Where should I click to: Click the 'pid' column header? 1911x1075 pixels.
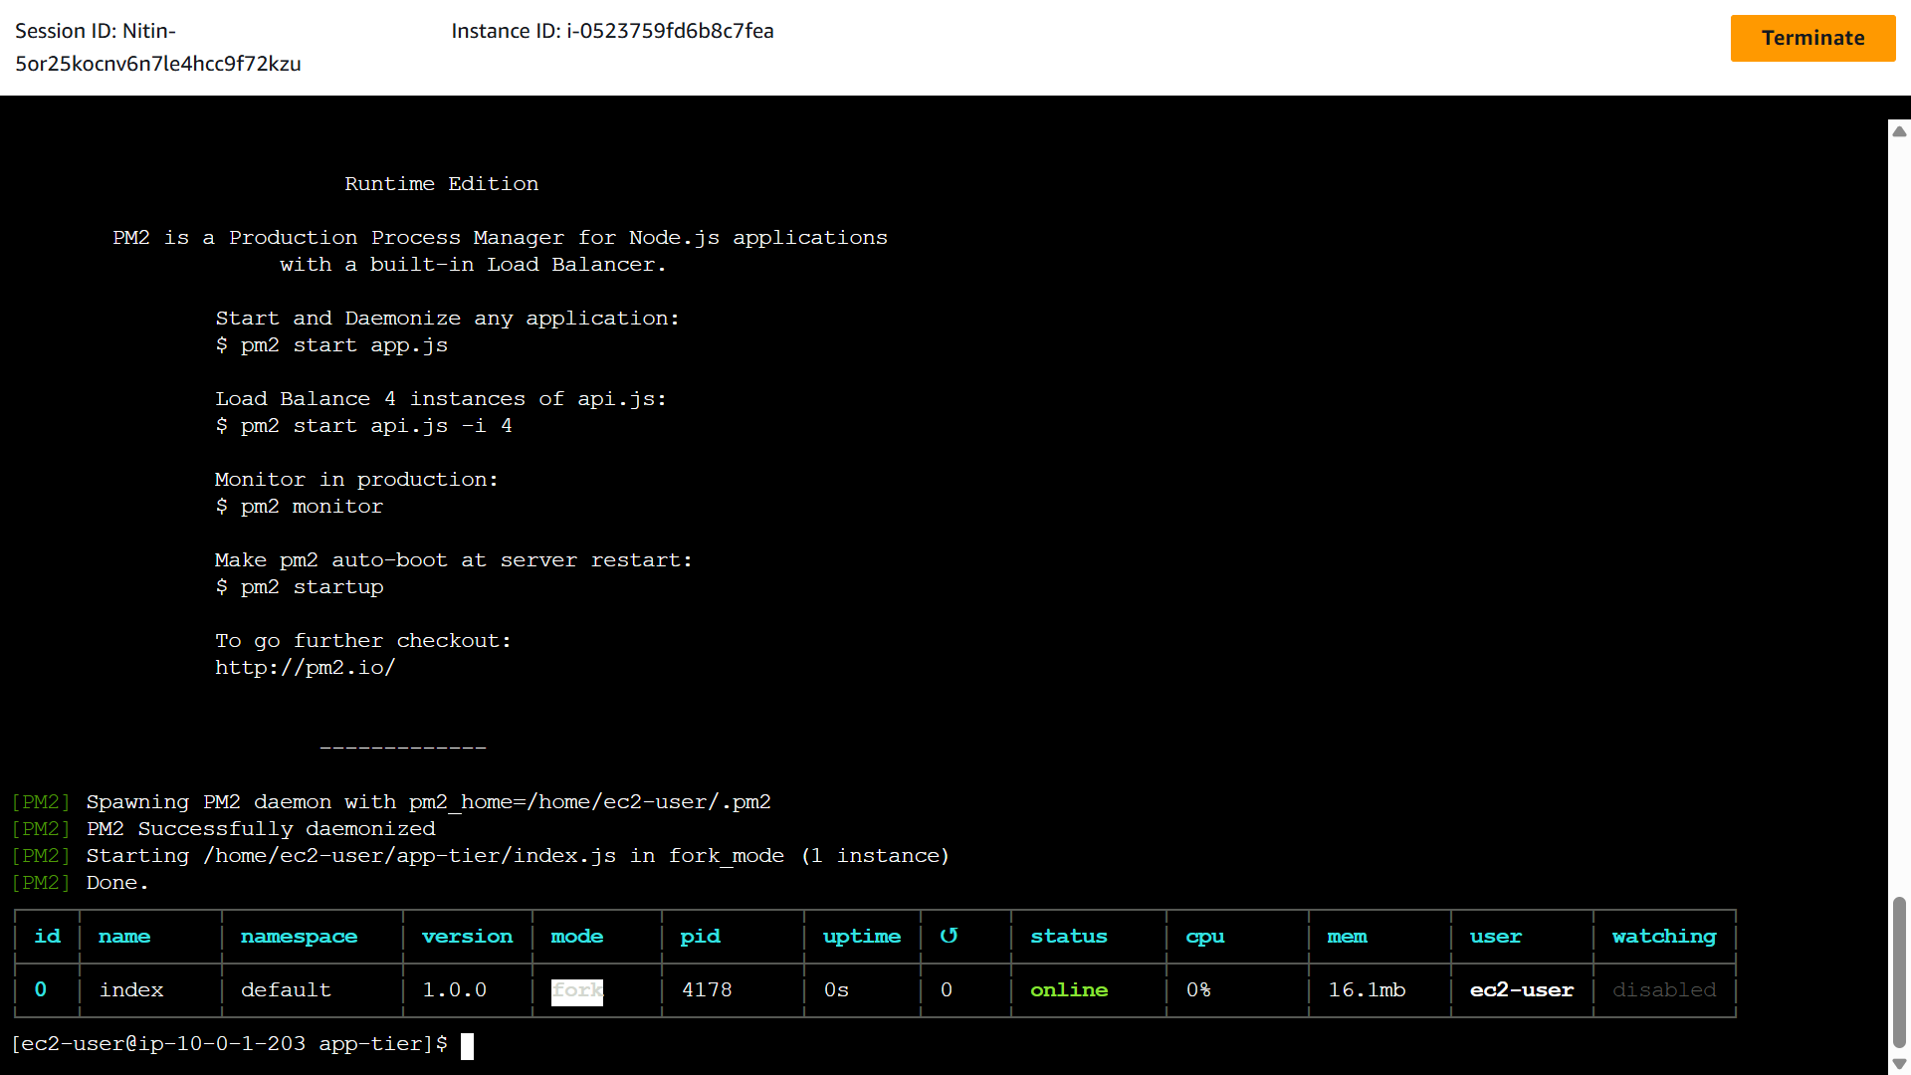[700, 937]
